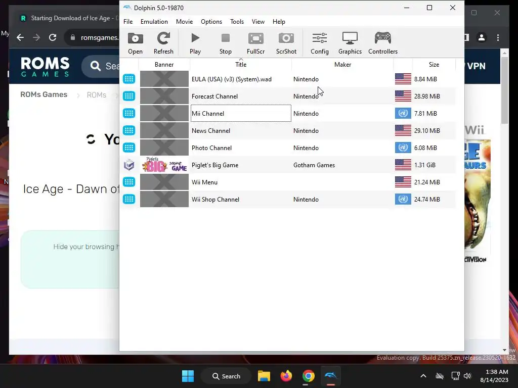This screenshot has width=518, height=388.
Task: Select Mii Channel title
Action: pos(208,114)
